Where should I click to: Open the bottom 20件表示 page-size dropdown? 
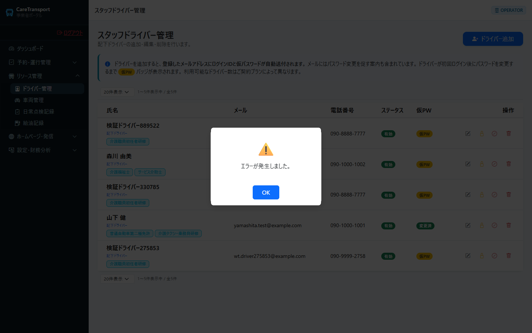[x=117, y=279]
